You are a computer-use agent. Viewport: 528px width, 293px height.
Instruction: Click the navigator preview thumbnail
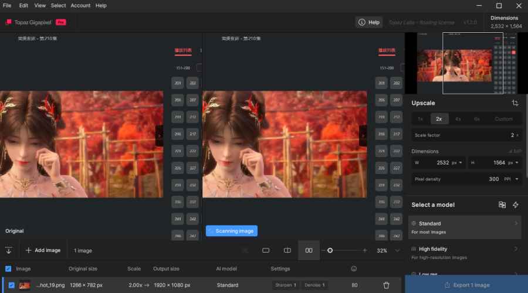pos(466,63)
